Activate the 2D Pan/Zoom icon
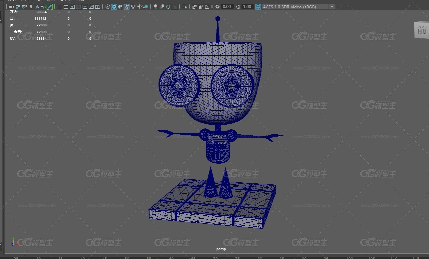Image resolution: width=429 pixels, height=259 pixels. point(43,7)
